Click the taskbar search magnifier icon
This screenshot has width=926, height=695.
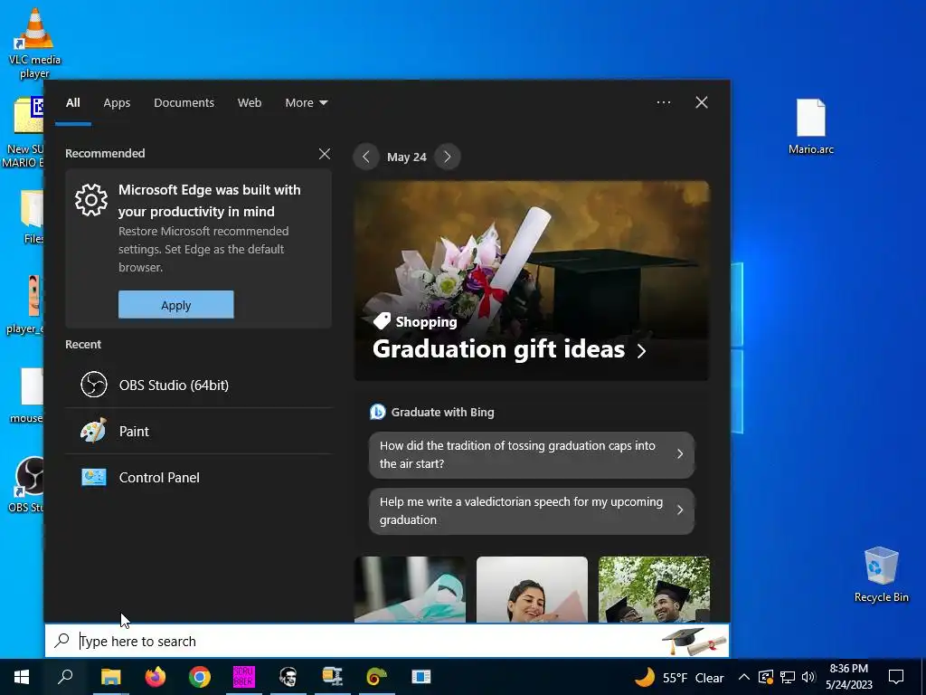point(65,677)
